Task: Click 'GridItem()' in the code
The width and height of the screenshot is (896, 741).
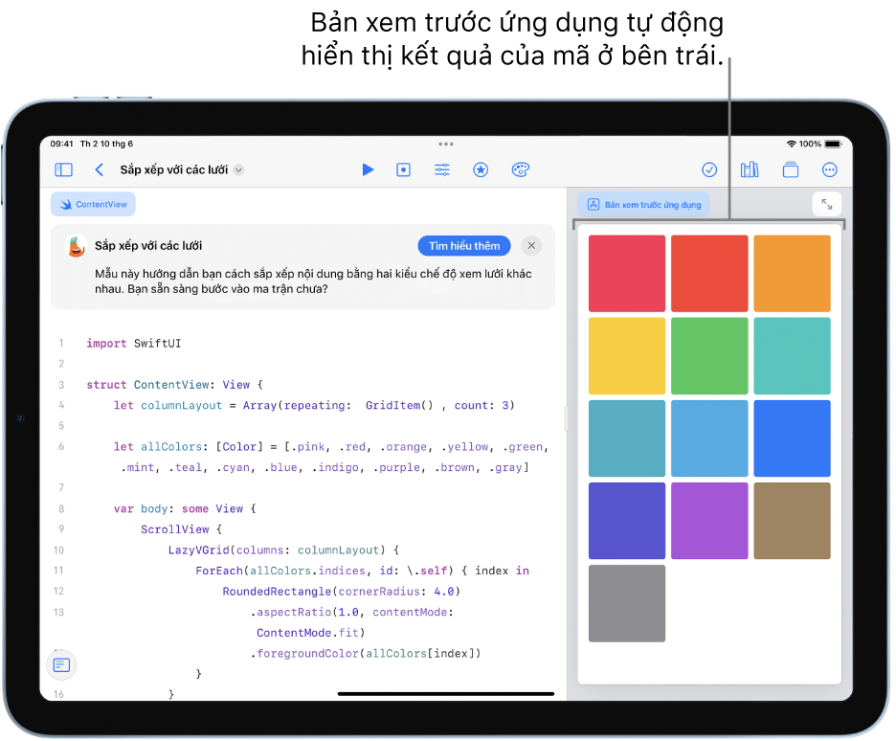Action: pyautogui.click(x=399, y=405)
